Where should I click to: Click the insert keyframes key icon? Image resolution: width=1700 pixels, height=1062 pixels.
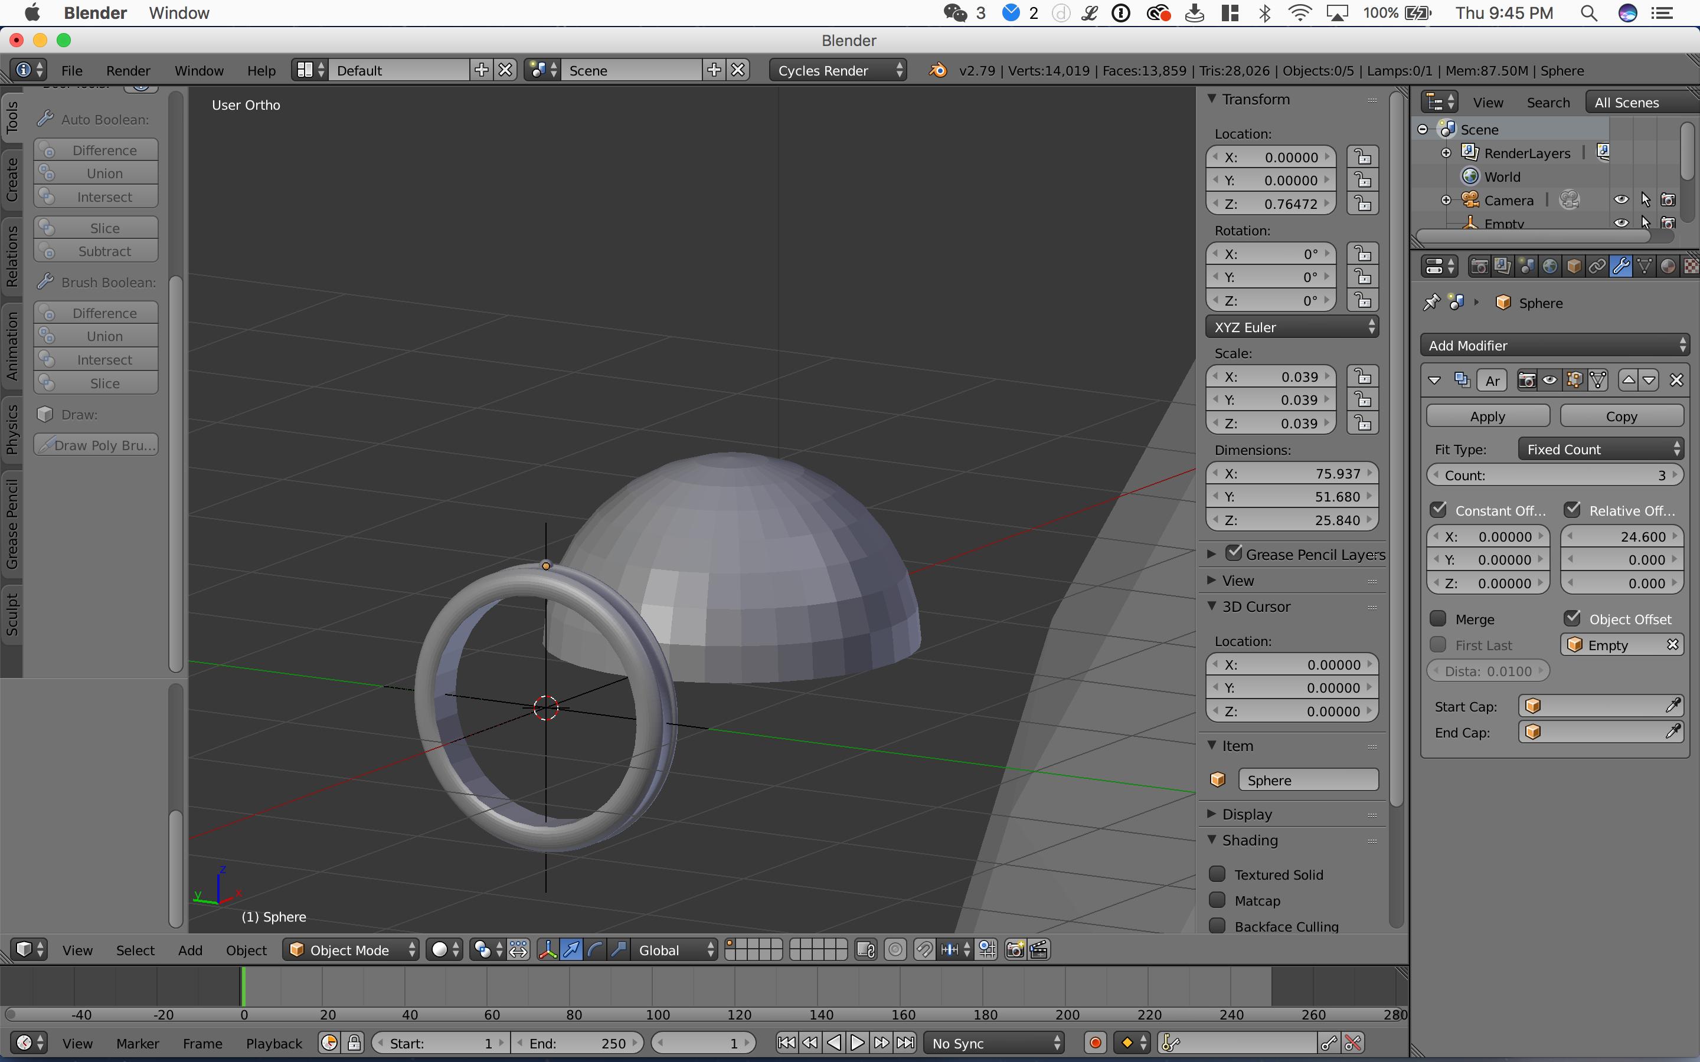tap(1328, 1043)
